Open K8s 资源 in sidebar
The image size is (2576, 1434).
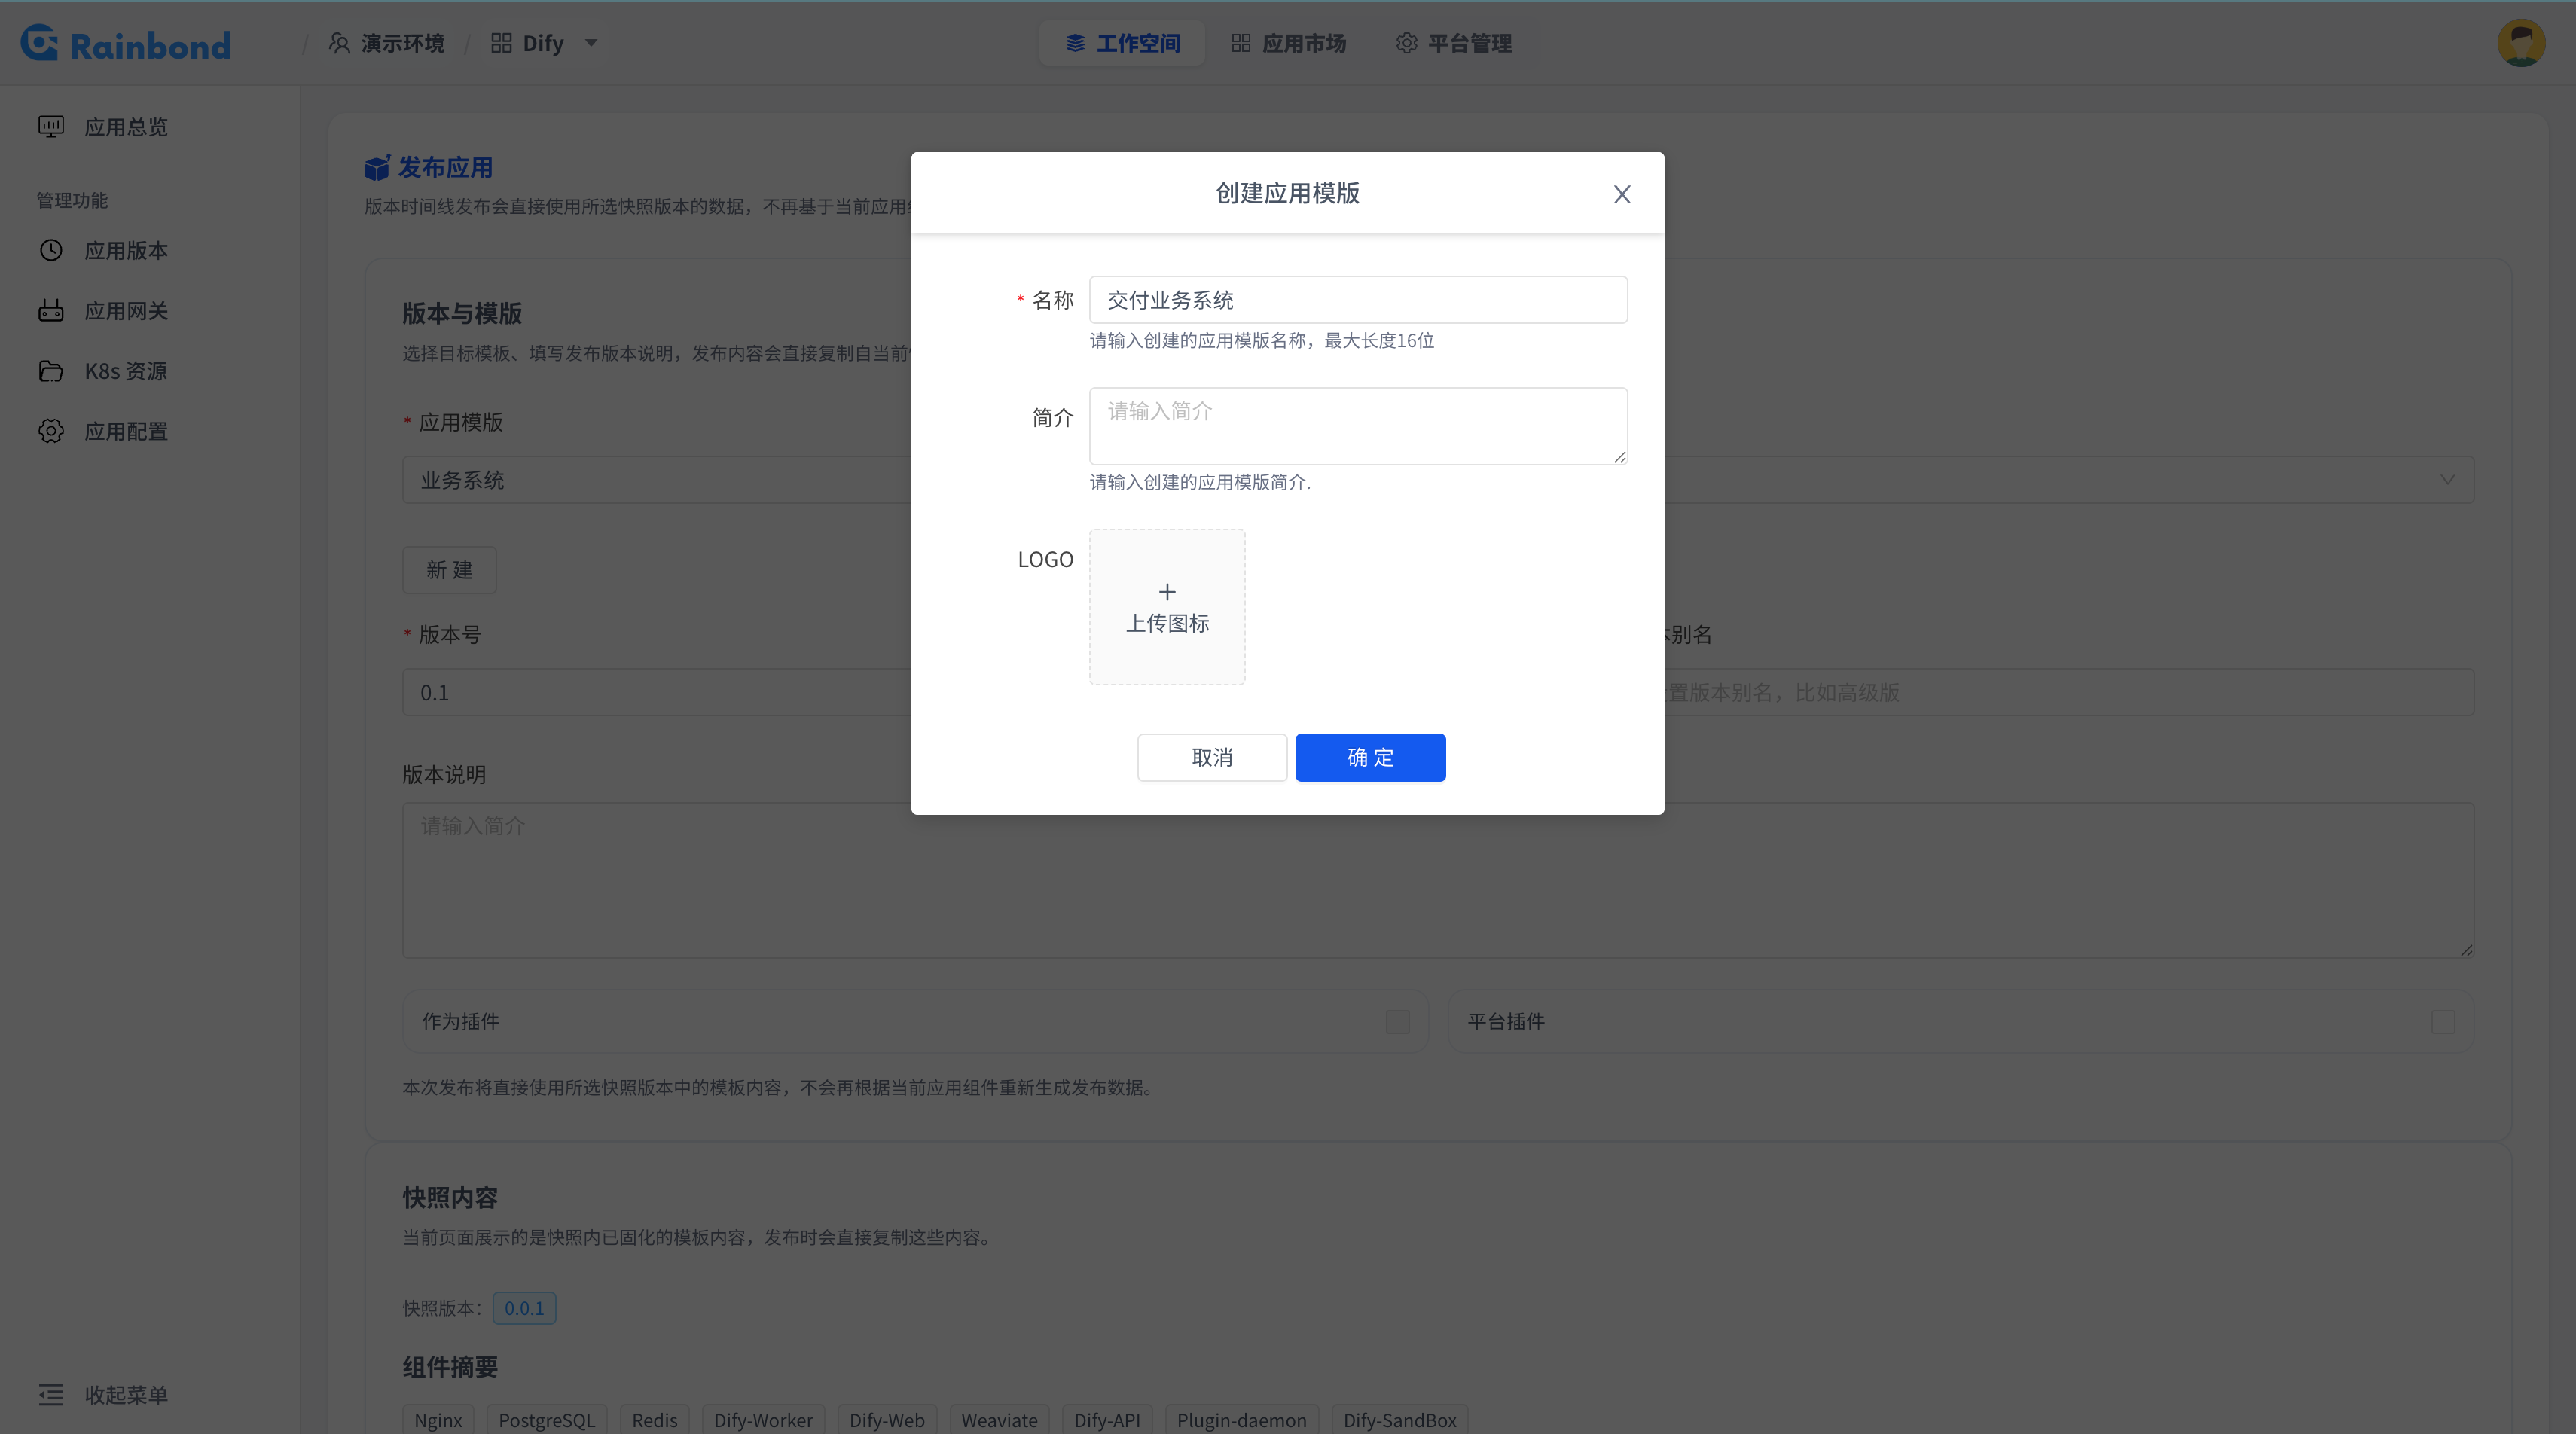pos(102,371)
